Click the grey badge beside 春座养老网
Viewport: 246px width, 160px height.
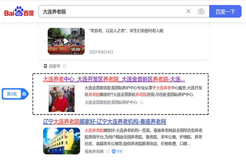tap(108, 151)
